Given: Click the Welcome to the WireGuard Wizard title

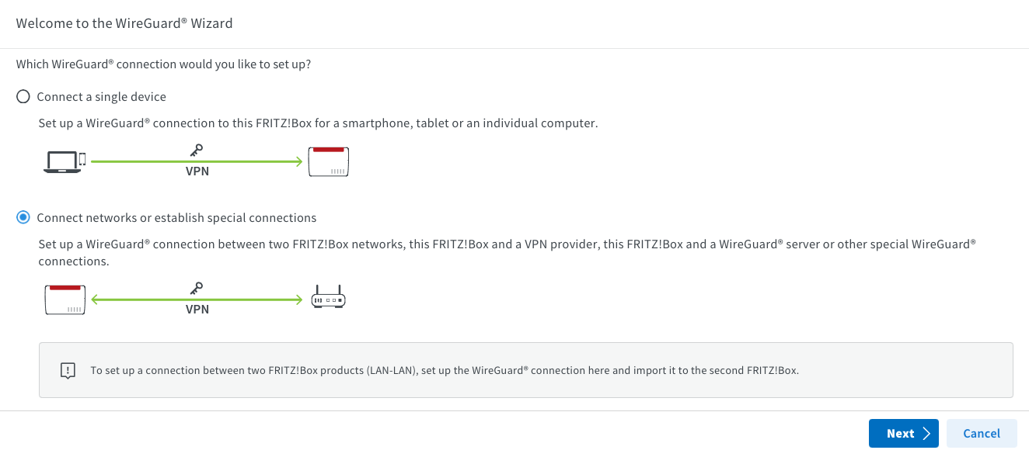Looking at the screenshot, I should coord(124,23).
